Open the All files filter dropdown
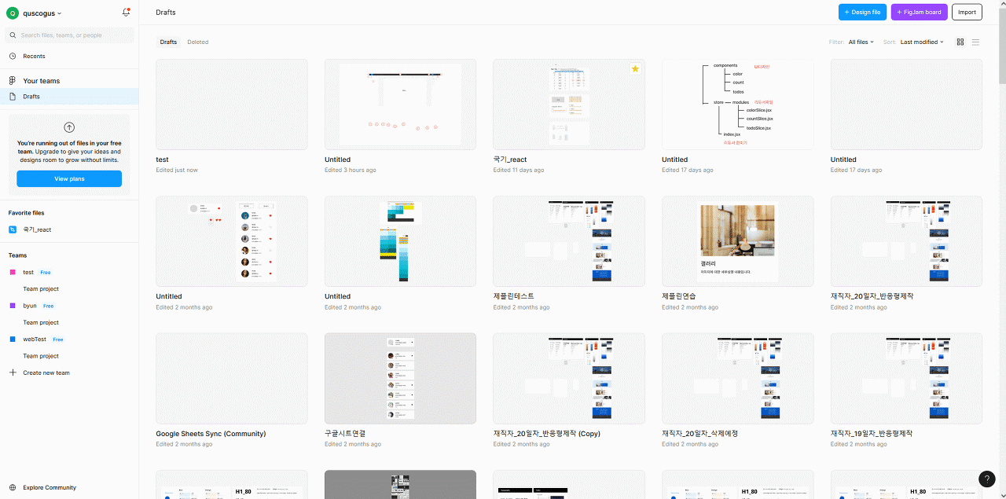 click(861, 42)
